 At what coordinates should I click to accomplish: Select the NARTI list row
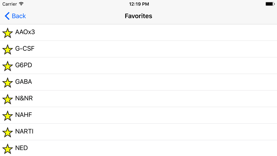coord(138,132)
